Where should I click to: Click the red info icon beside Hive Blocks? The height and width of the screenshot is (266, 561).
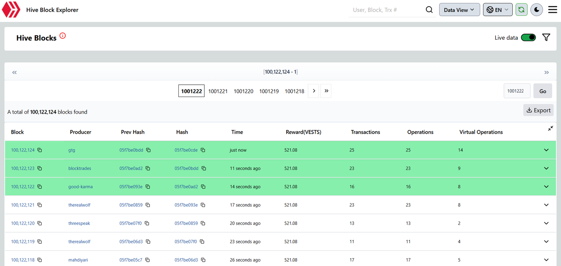[x=63, y=36]
